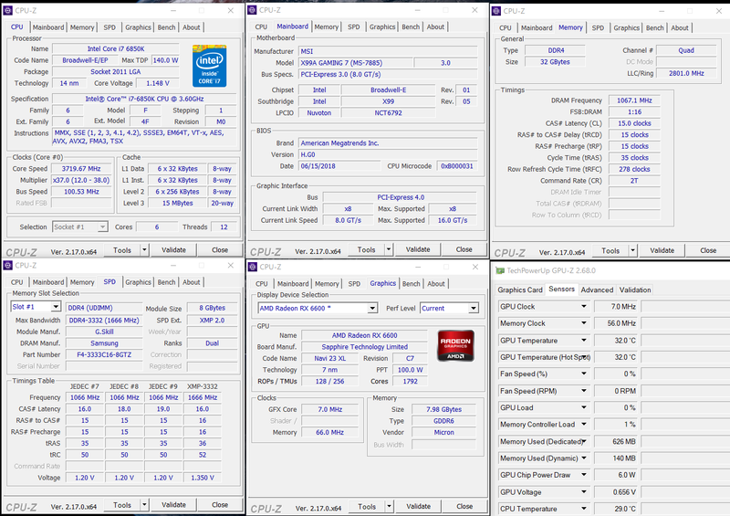The height and width of the screenshot is (516, 730).
Task: Expand the Slot #1 memory slot dropdown
Action: click(56, 307)
